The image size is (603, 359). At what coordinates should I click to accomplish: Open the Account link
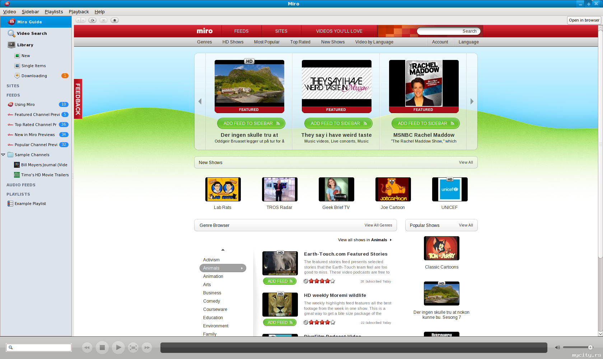pyautogui.click(x=440, y=42)
